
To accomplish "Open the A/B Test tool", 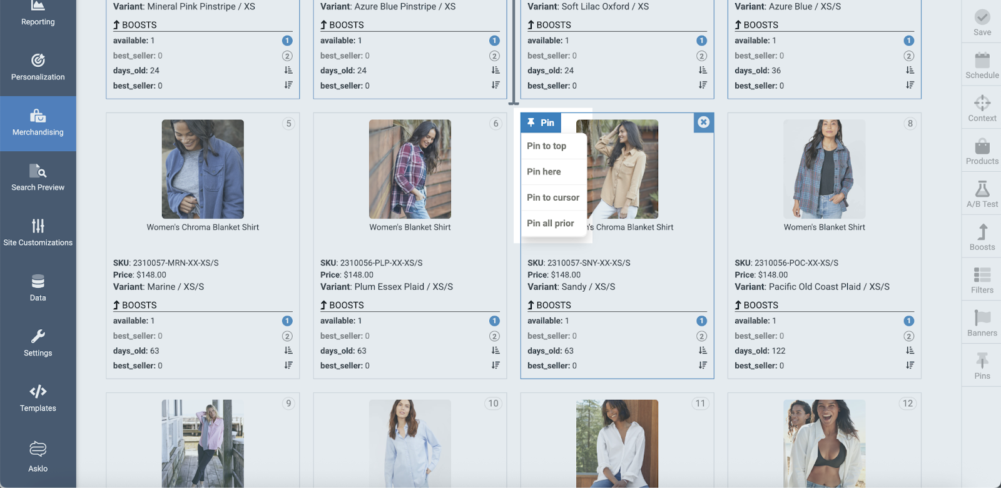I will (x=982, y=194).
